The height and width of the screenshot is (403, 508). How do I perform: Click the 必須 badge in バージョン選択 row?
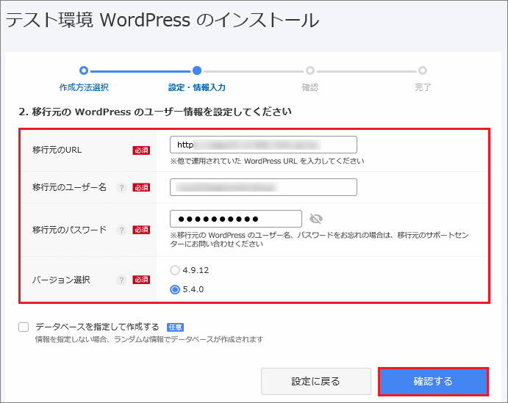(x=141, y=280)
